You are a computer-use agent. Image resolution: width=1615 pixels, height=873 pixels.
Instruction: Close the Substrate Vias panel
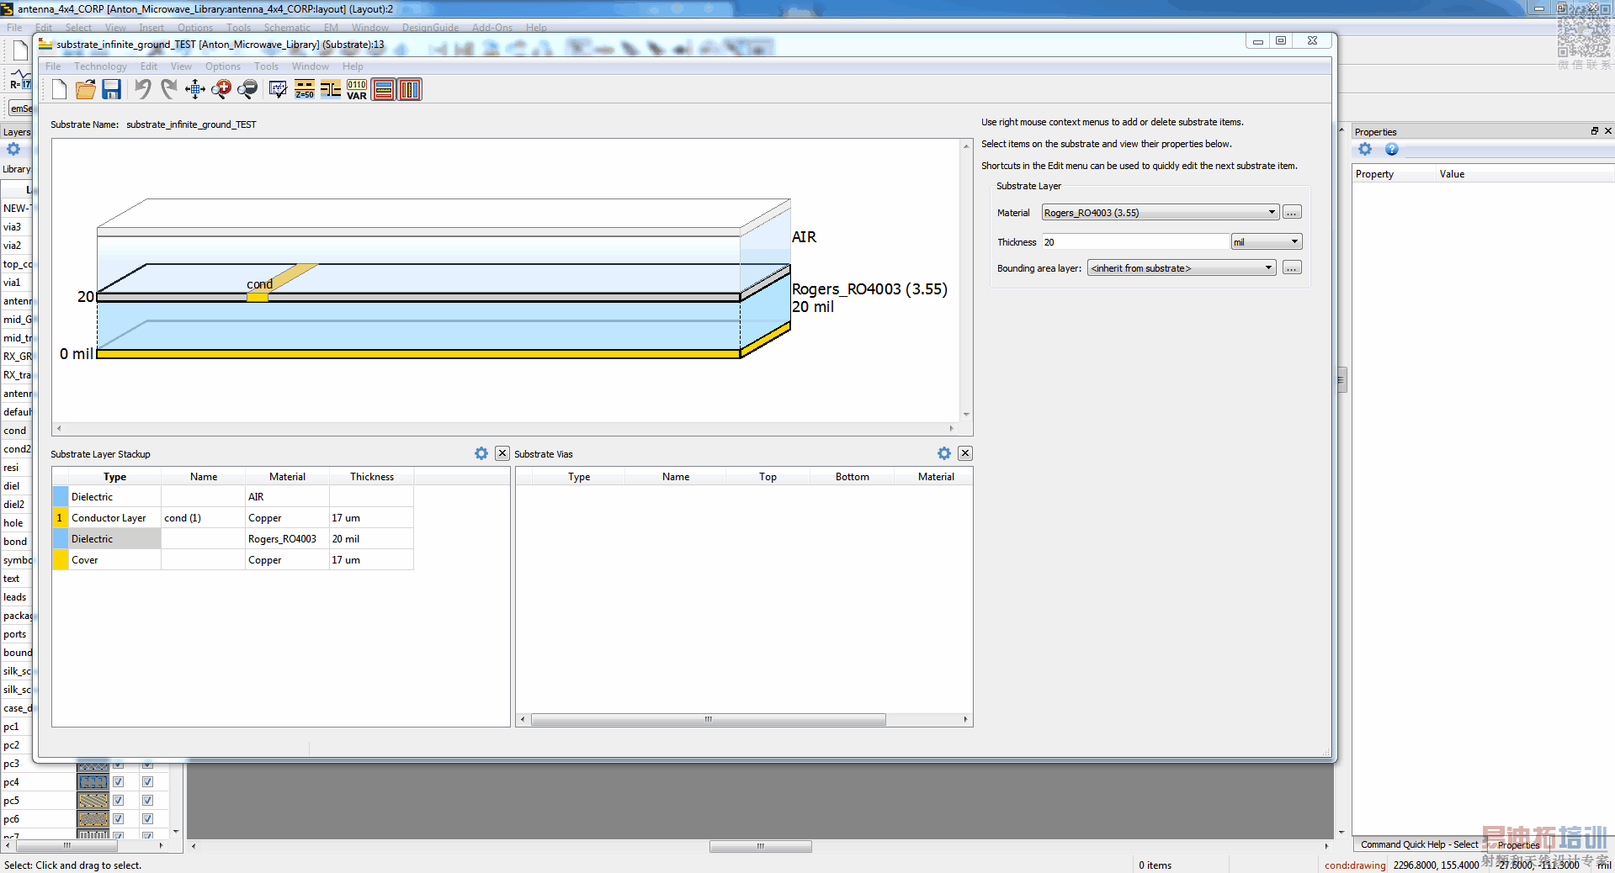pyautogui.click(x=965, y=453)
